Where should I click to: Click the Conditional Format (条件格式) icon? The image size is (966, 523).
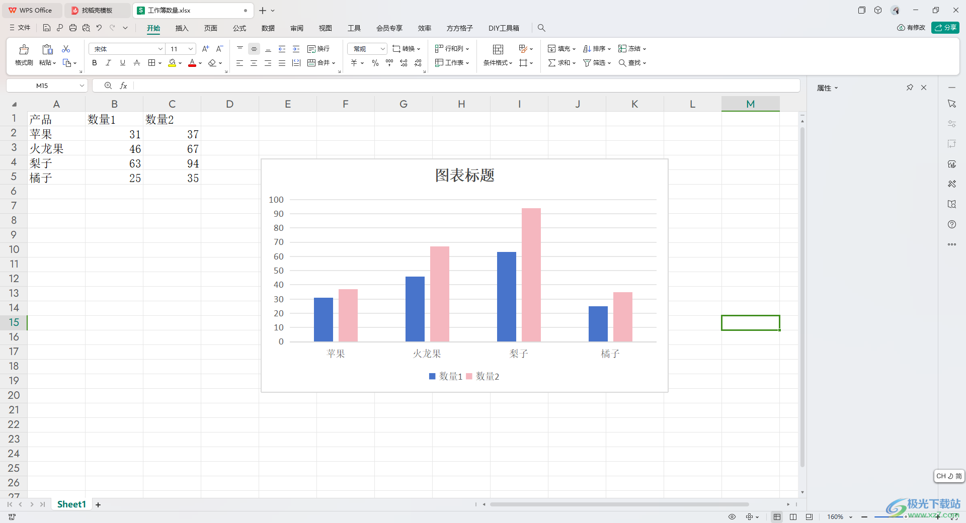[x=498, y=49]
